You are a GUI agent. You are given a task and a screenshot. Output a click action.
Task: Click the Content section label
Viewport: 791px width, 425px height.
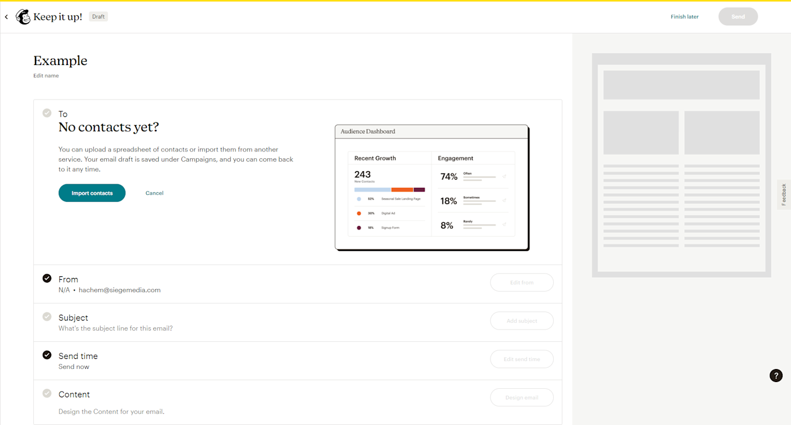click(74, 394)
